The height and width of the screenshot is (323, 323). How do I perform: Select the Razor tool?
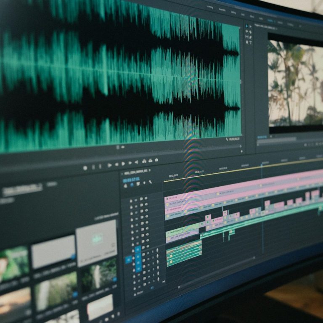tap(251, 32)
